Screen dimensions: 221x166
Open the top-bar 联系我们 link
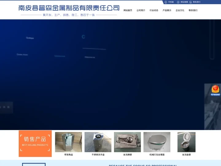coord(197,2)
